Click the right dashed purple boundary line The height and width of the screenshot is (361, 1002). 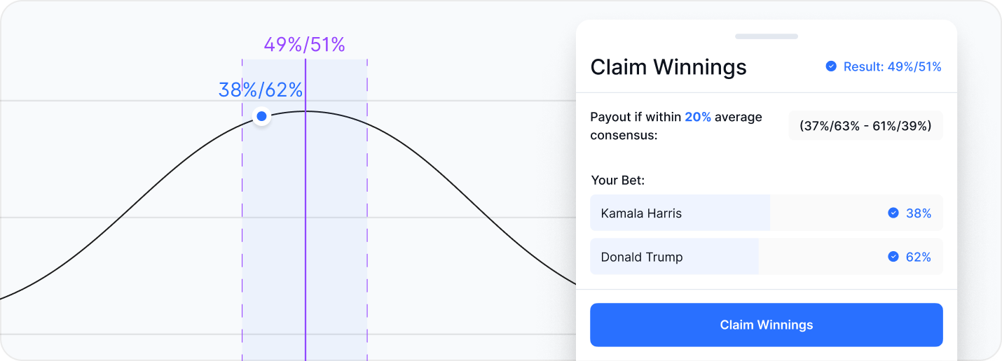tap(367, 231)
